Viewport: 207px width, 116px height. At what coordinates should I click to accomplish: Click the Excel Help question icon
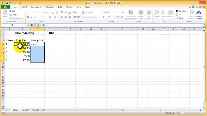pos(193,7)
